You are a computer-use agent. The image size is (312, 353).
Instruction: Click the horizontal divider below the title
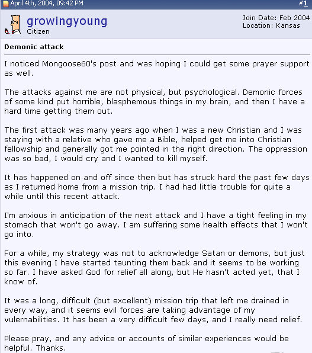click(x=157, y=54)
